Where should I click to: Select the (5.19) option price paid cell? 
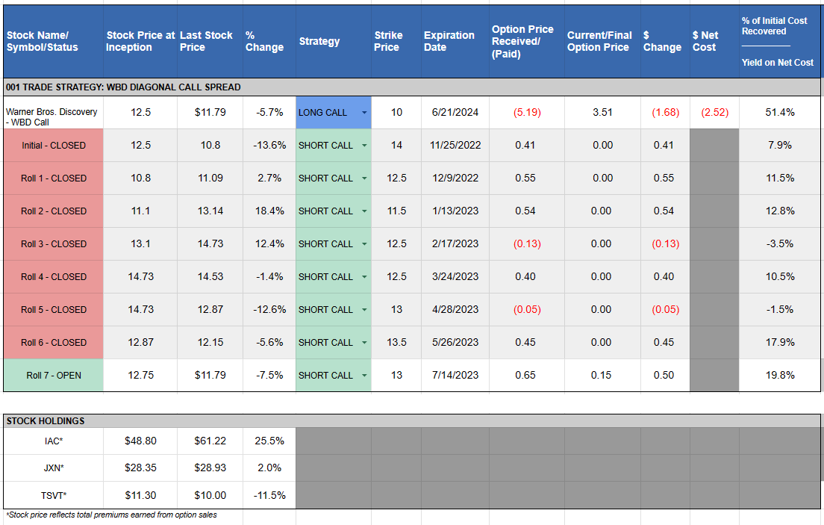point(526,113)
